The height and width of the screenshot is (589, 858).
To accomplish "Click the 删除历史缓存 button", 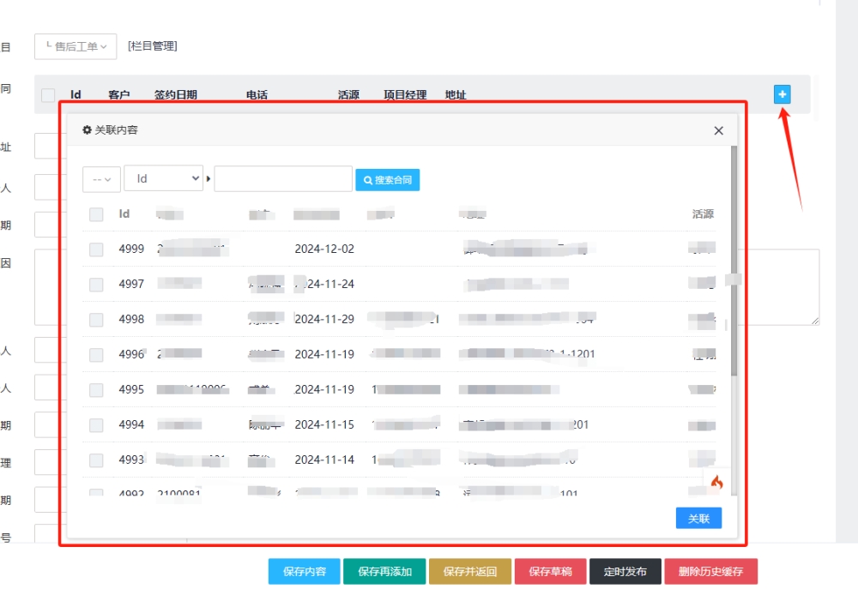I will 710,572.
